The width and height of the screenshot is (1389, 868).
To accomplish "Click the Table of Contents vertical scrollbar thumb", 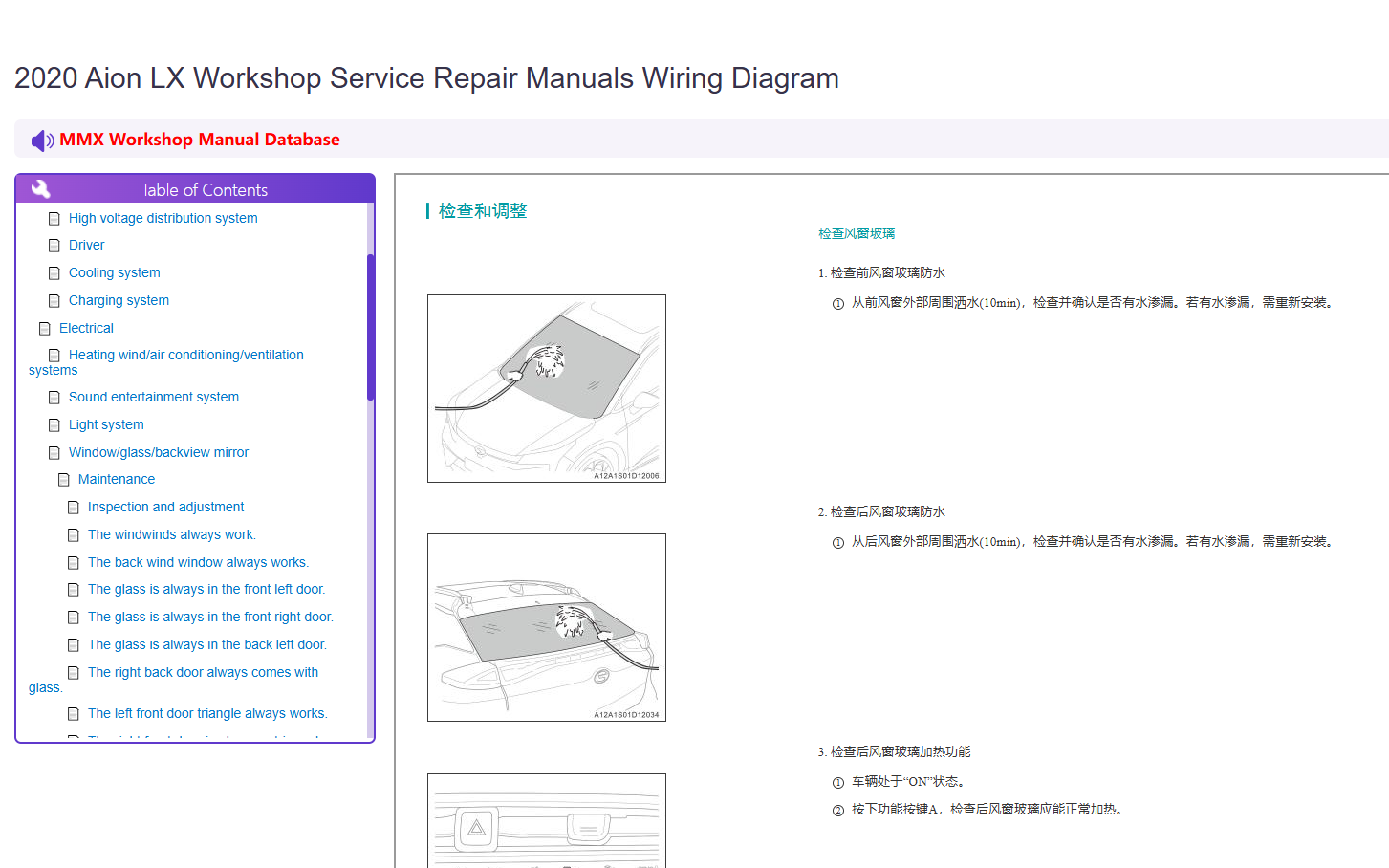I will 370,327.
